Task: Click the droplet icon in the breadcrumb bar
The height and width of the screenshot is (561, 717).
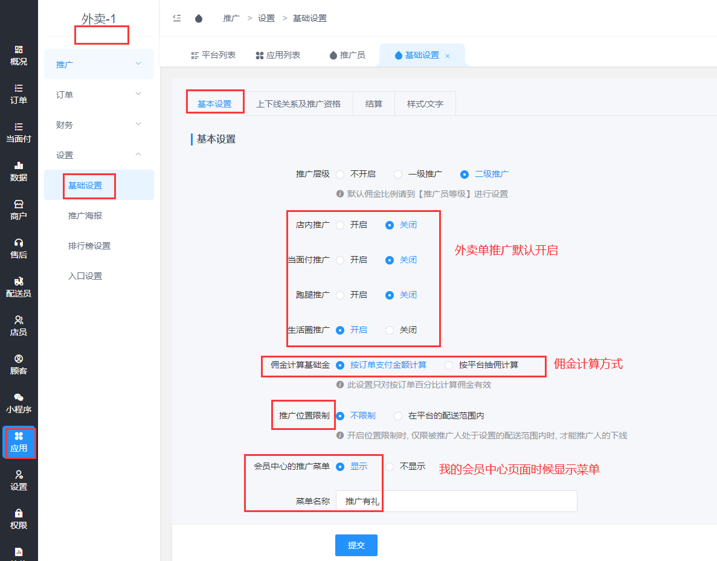Action: [x=199, y=18]
